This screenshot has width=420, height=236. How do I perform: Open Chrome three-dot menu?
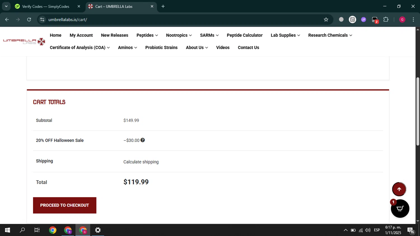[413, 20]
